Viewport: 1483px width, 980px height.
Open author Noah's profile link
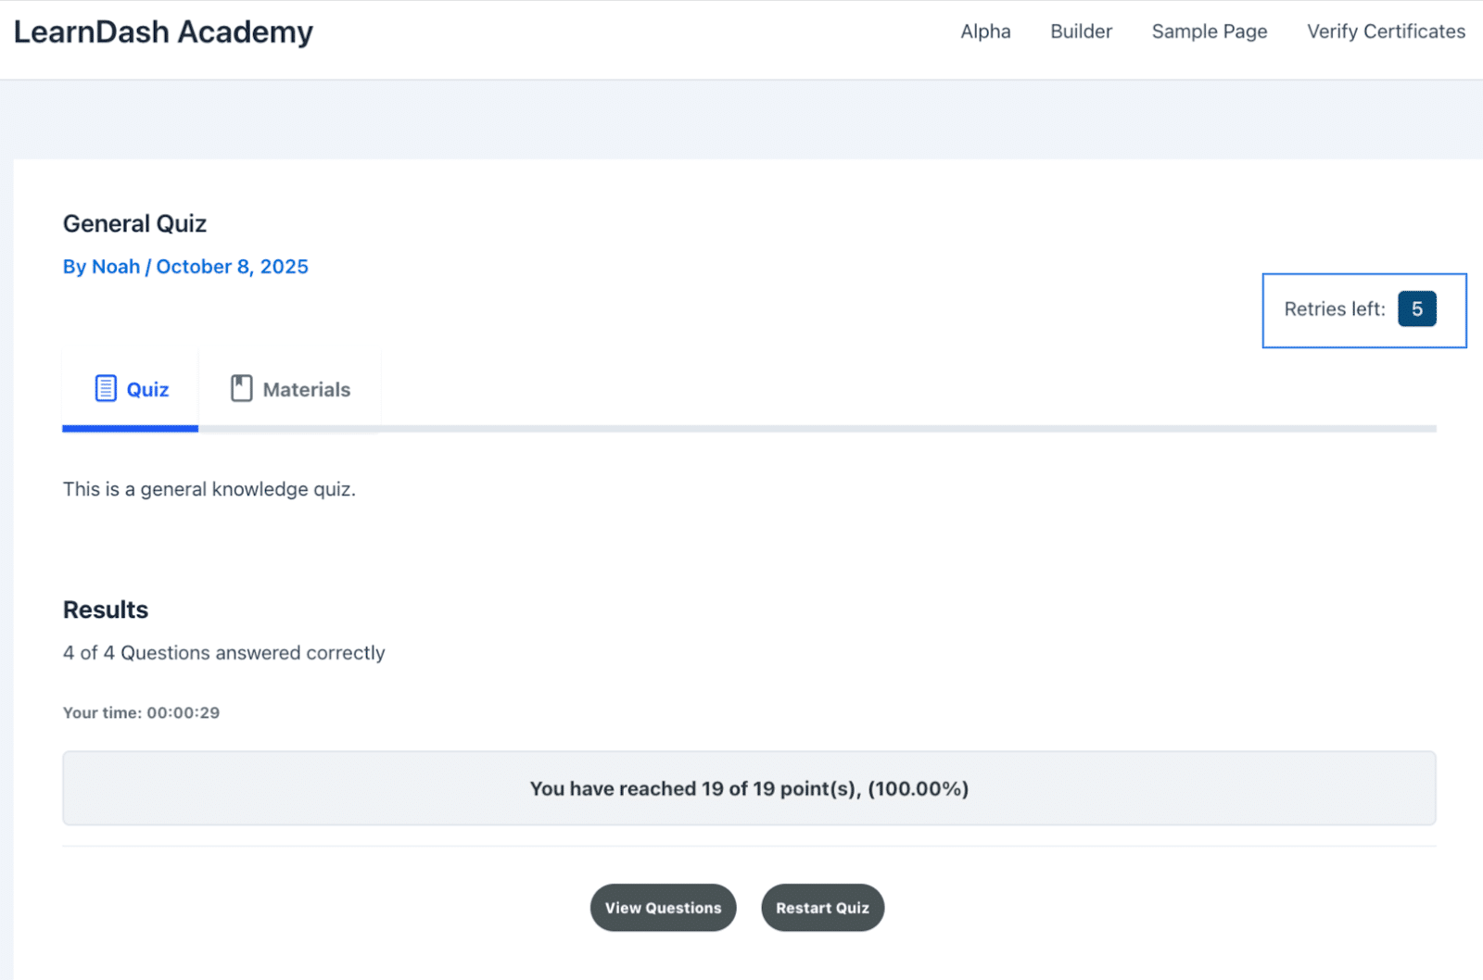[116, 267]
